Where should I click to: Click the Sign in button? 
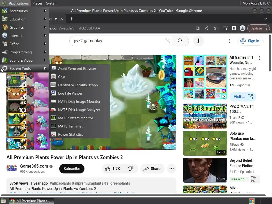[250, 41]
